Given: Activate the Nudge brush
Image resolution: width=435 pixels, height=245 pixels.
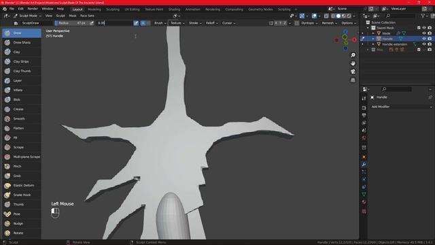Looking at the screenshot, I should (22, 223).
